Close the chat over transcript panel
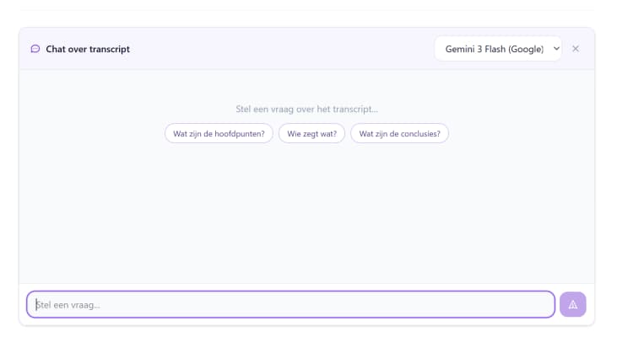Image resolution: width=617 pixels, height=337 pixels. pos(576,49)
